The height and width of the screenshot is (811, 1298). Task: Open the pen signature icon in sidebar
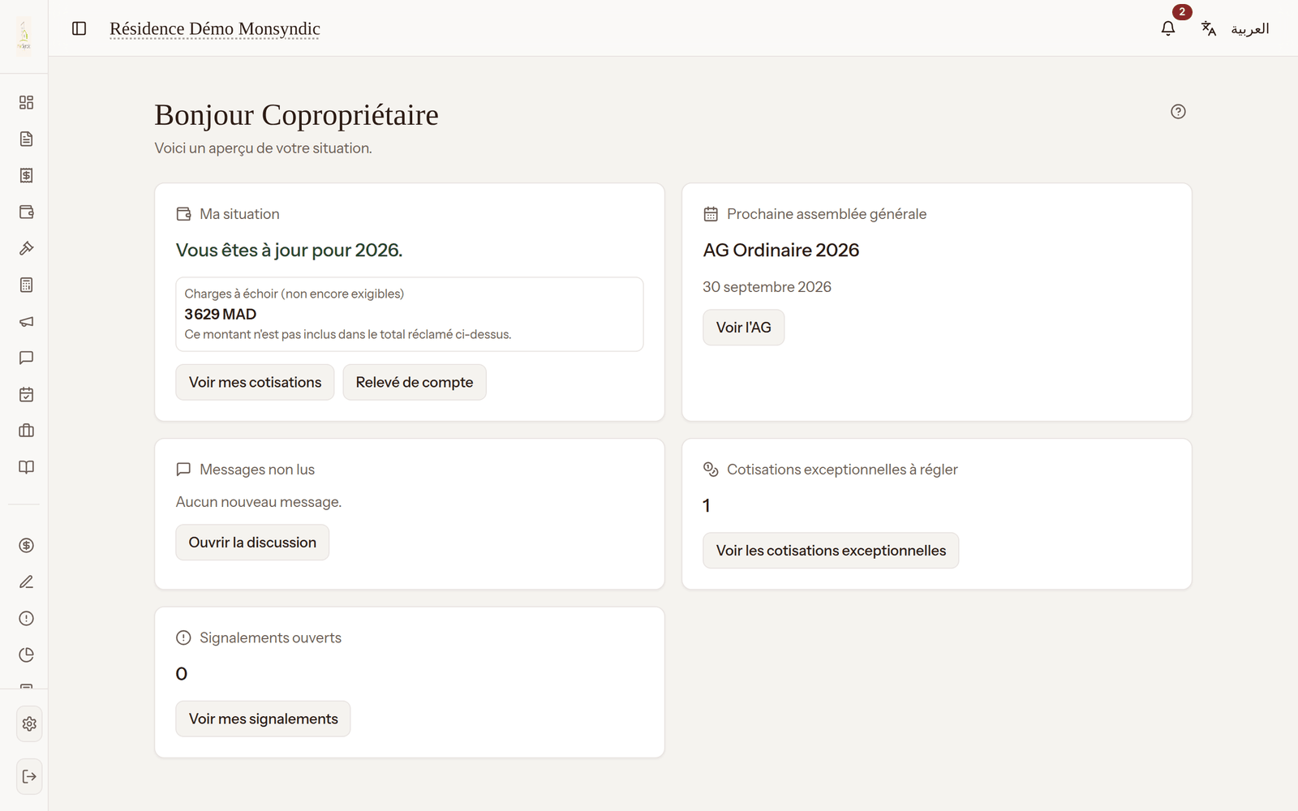click(x=26, y=581)
